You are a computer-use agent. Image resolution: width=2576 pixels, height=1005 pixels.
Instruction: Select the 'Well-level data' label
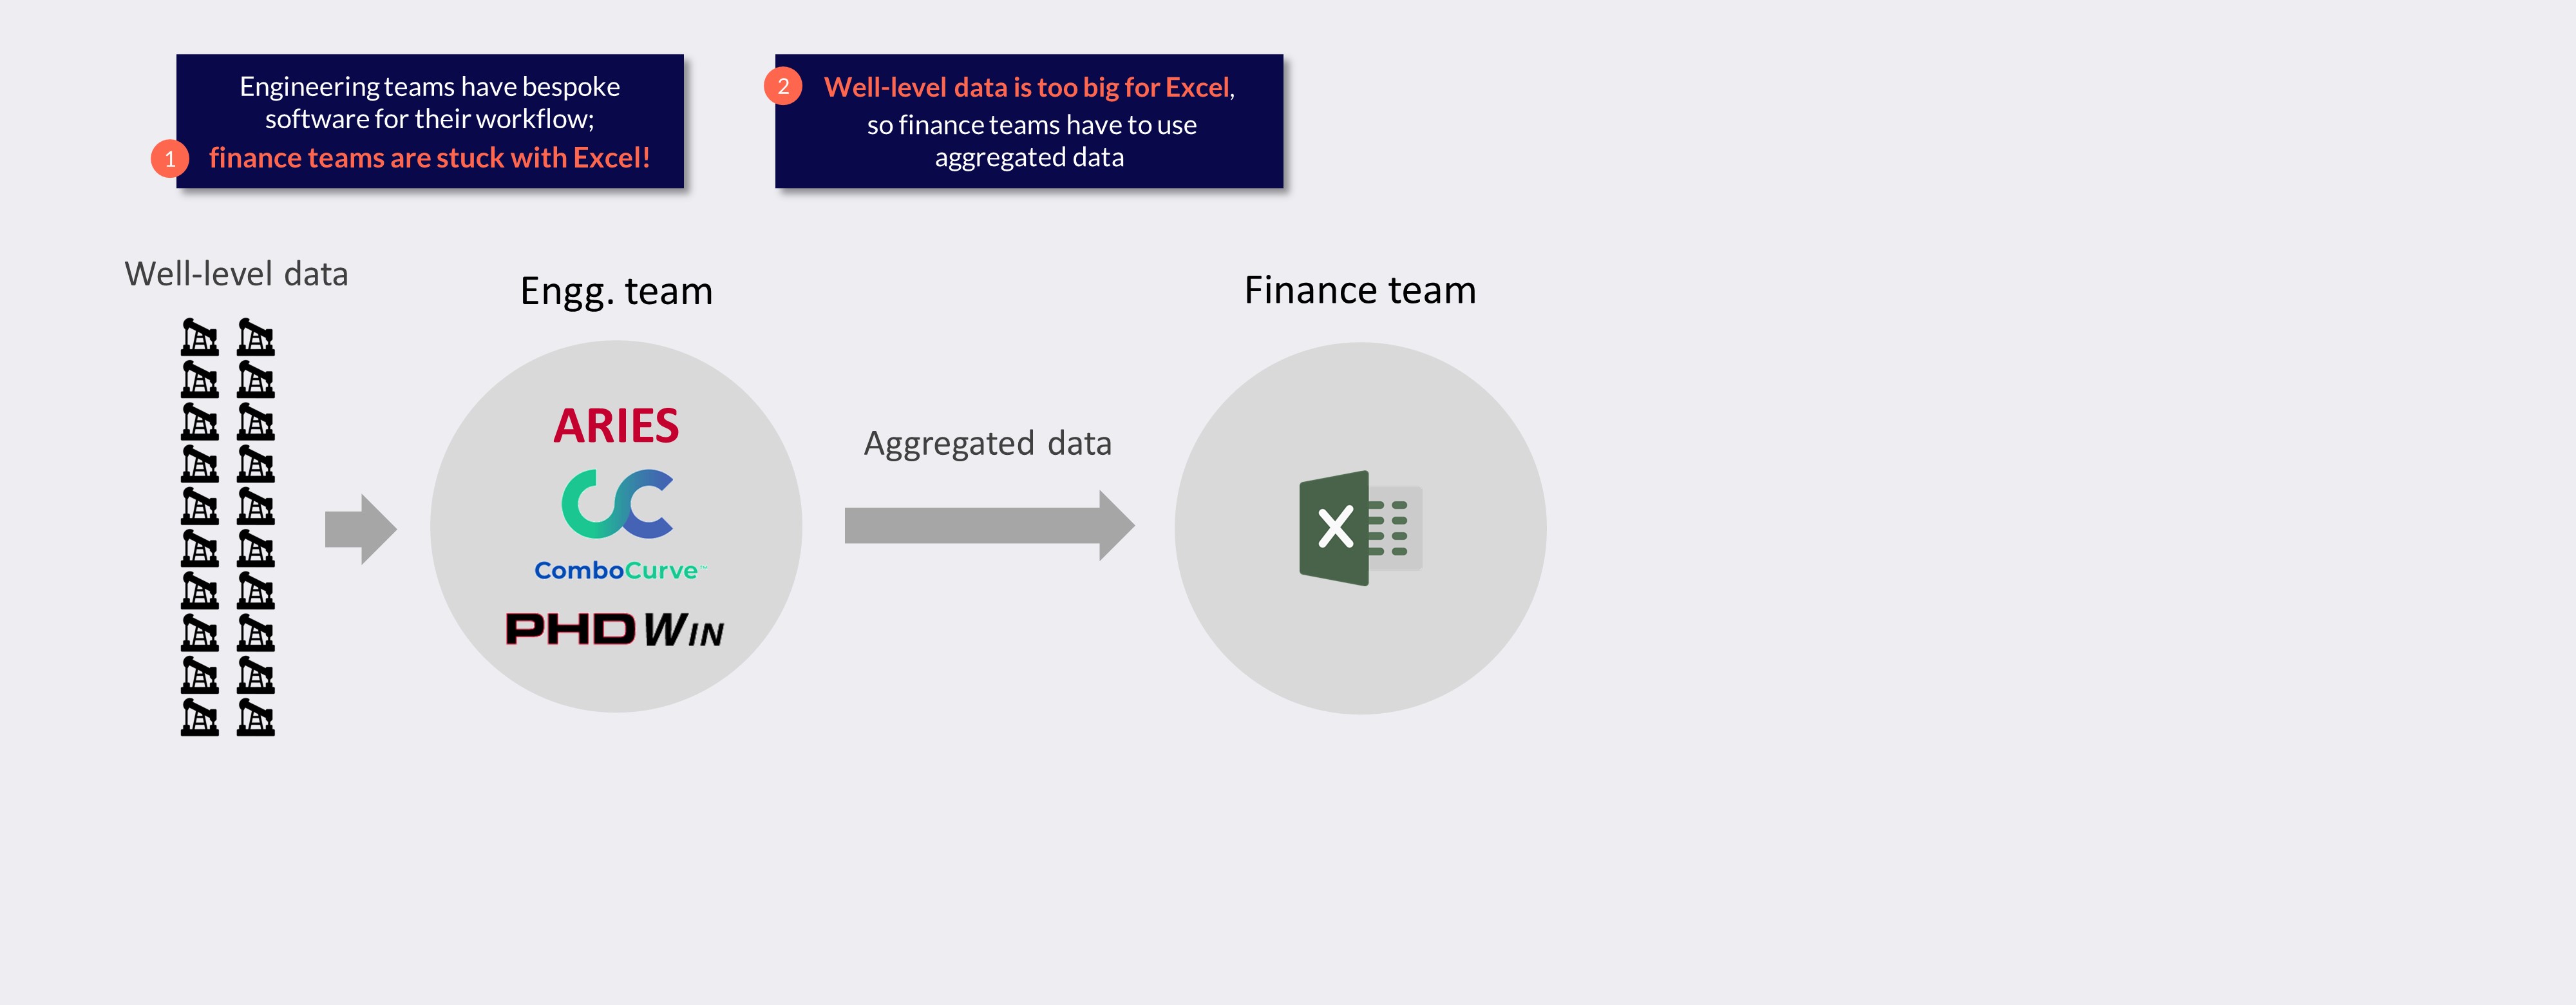[236, 274]
